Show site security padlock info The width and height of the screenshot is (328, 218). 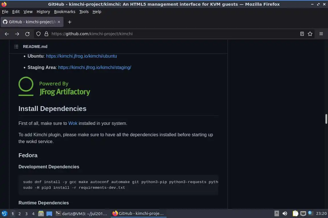click(46, 34)
